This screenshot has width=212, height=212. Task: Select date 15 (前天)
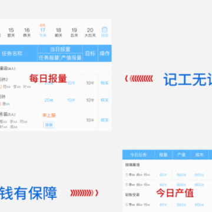click(11, 32)
